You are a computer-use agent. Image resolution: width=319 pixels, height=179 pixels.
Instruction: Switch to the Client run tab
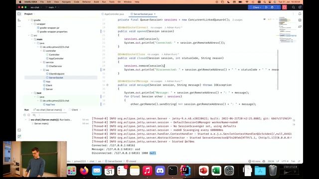75,110
